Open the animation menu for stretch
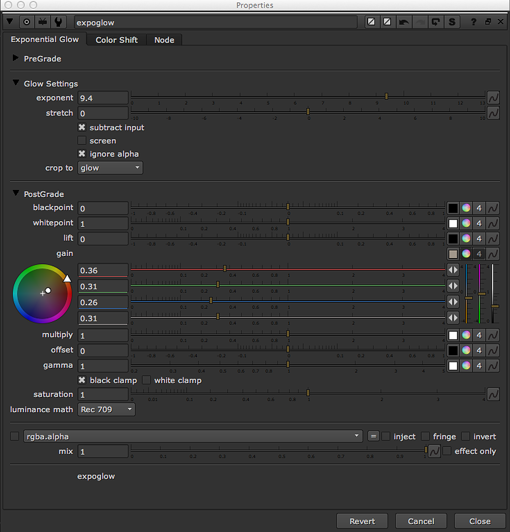 coord(493,113)
